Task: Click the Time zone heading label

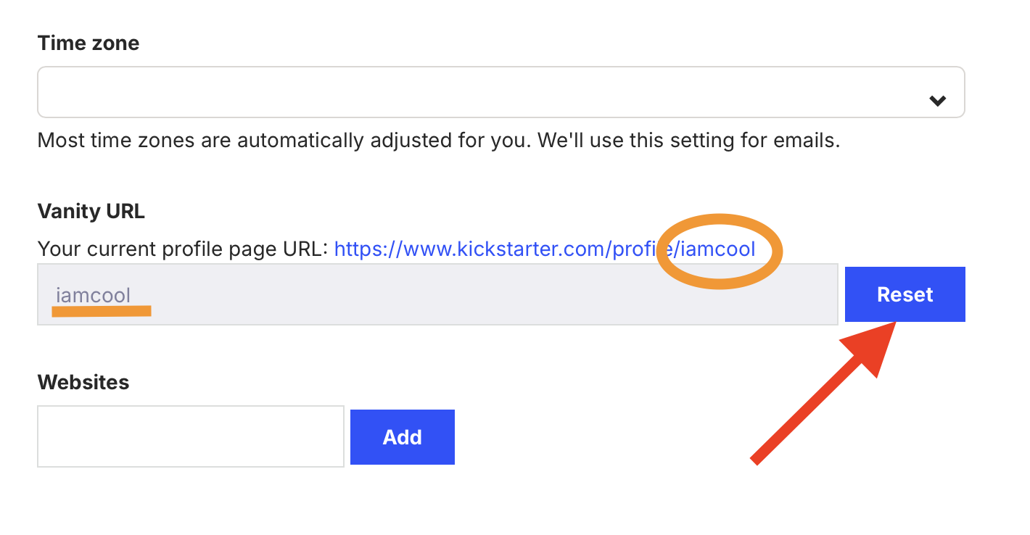Action: 88,43
